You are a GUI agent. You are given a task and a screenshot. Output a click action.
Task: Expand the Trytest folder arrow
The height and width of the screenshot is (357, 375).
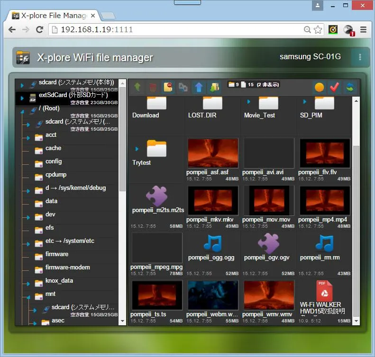tap(137, 149)
